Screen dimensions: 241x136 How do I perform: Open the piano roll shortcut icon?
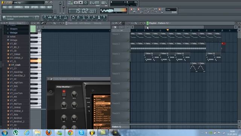(55, 17)
